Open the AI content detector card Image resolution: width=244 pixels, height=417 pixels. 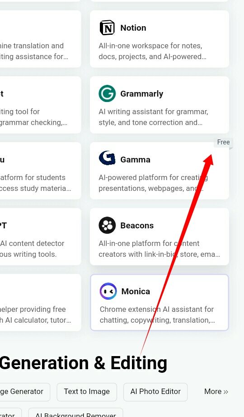click(x=40, y=236)
